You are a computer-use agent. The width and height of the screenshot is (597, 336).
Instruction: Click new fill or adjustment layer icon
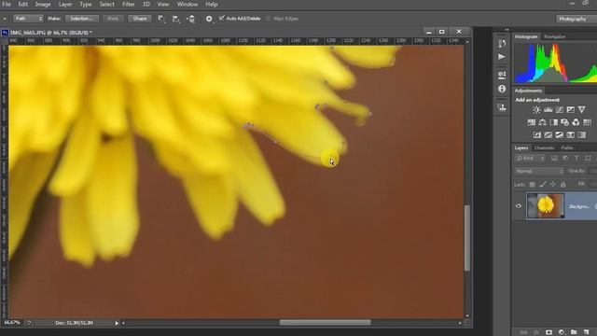[562, 332]
